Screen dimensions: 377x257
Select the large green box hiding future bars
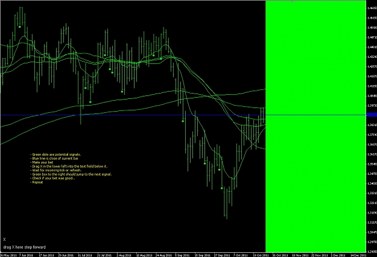pos(315,126)
